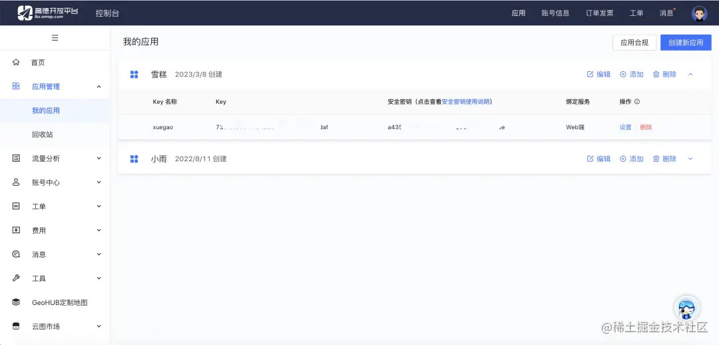
Task: Click the 雪糕 app grid icon
Action: click(x=134, y=75)
